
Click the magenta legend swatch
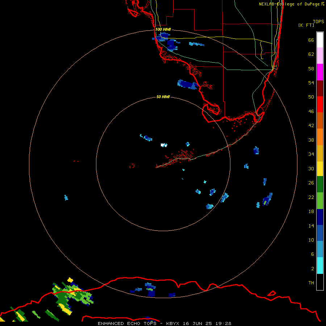(x=320, y=72)
